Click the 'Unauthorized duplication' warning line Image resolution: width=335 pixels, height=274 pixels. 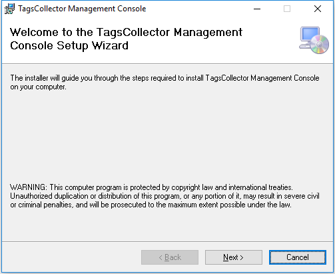(165, 196)
